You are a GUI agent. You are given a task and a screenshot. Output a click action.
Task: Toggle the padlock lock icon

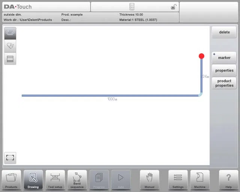pyautogui.click(x=174, y=7)
